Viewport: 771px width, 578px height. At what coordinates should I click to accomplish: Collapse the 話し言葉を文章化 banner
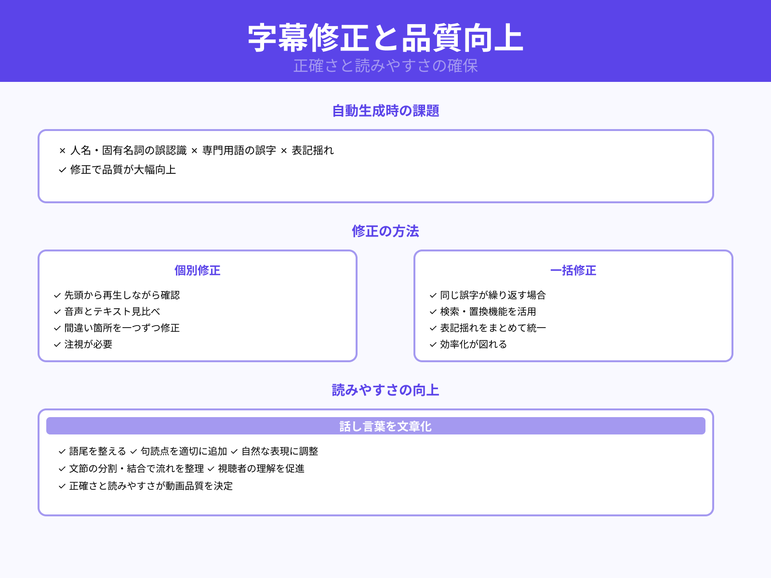tap(385, 426)
